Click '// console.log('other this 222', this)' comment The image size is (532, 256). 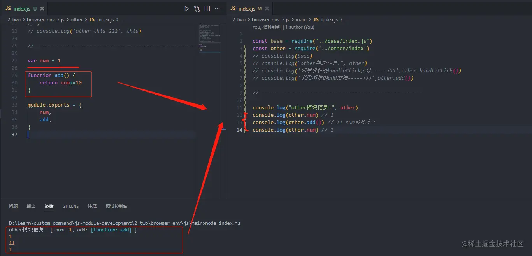click(84, 31)
